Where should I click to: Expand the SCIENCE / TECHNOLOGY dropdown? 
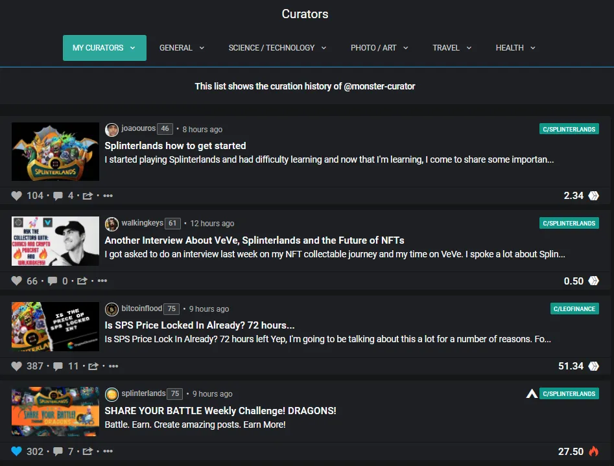[x=277, y=48]
